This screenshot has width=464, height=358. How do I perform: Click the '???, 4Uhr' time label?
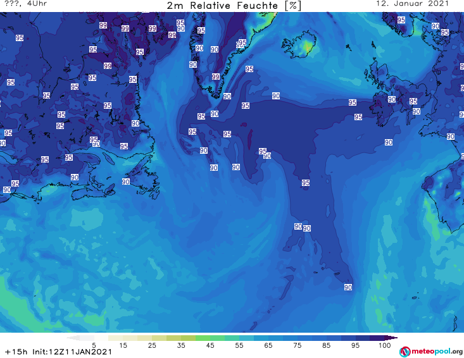pos(25,4)
